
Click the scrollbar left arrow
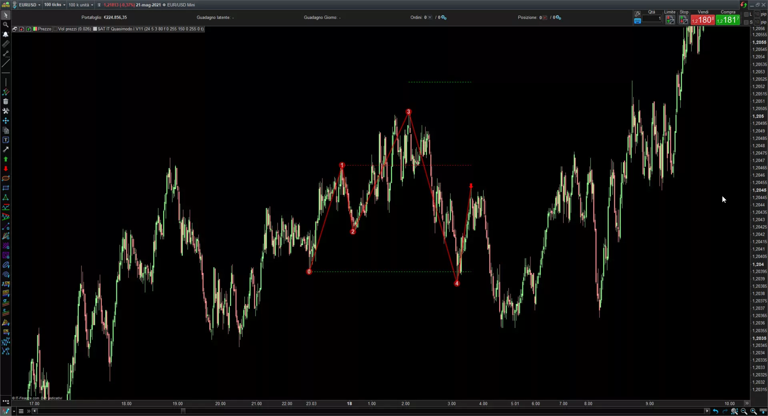(35, 411)
